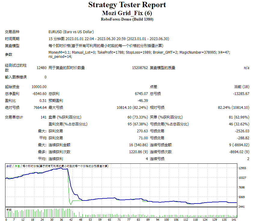Click the total net profit value -6540.60
The image size is (253, 221).
pos(39,94)
